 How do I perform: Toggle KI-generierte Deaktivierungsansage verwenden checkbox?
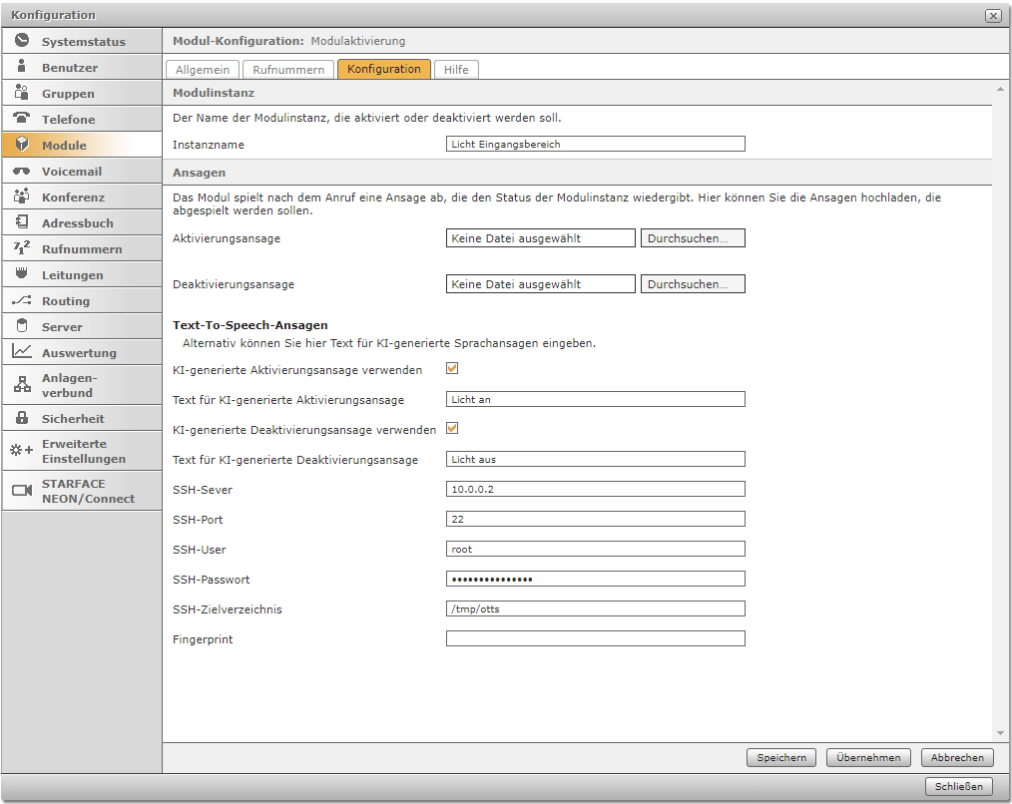(452, 429)
